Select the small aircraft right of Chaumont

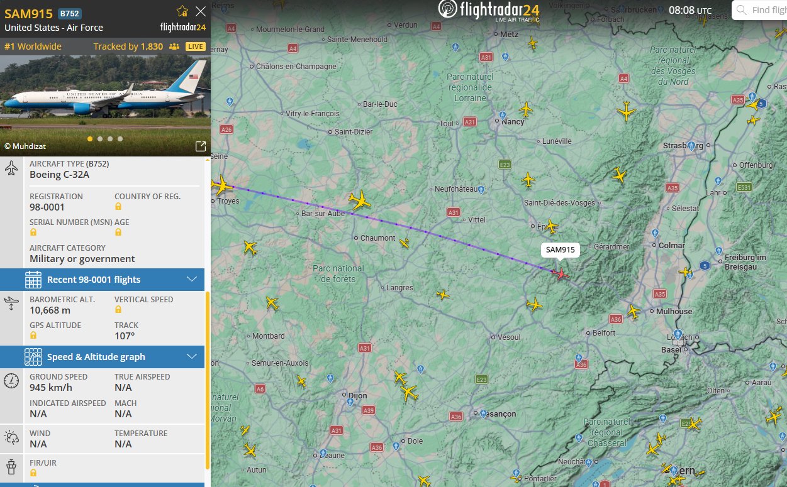pyautogui.click(x=405, y=243)
